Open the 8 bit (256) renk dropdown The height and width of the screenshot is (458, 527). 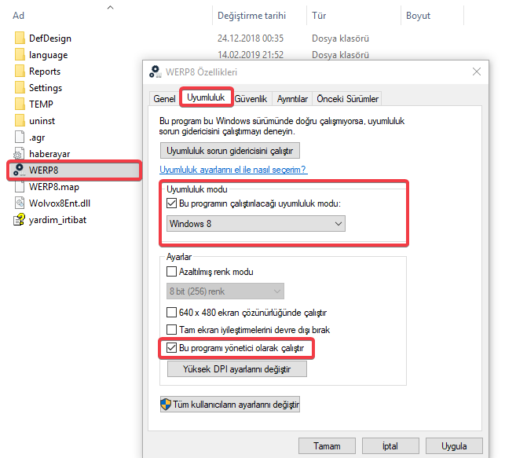pos(225,291)
